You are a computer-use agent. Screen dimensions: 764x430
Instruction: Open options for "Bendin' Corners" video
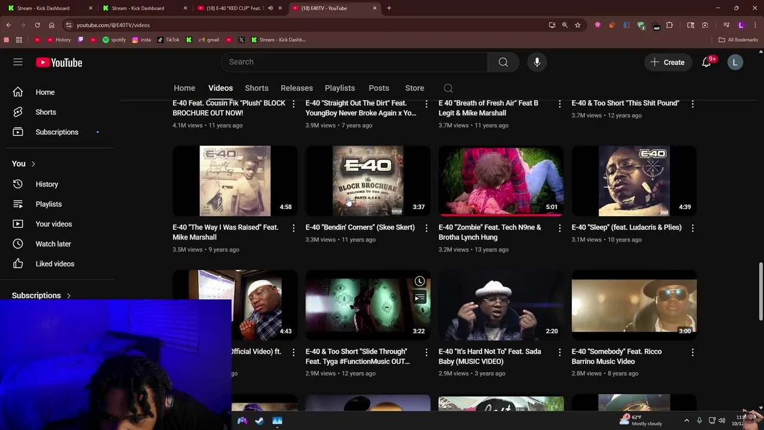pyautogui.click(x=426, y=228)
